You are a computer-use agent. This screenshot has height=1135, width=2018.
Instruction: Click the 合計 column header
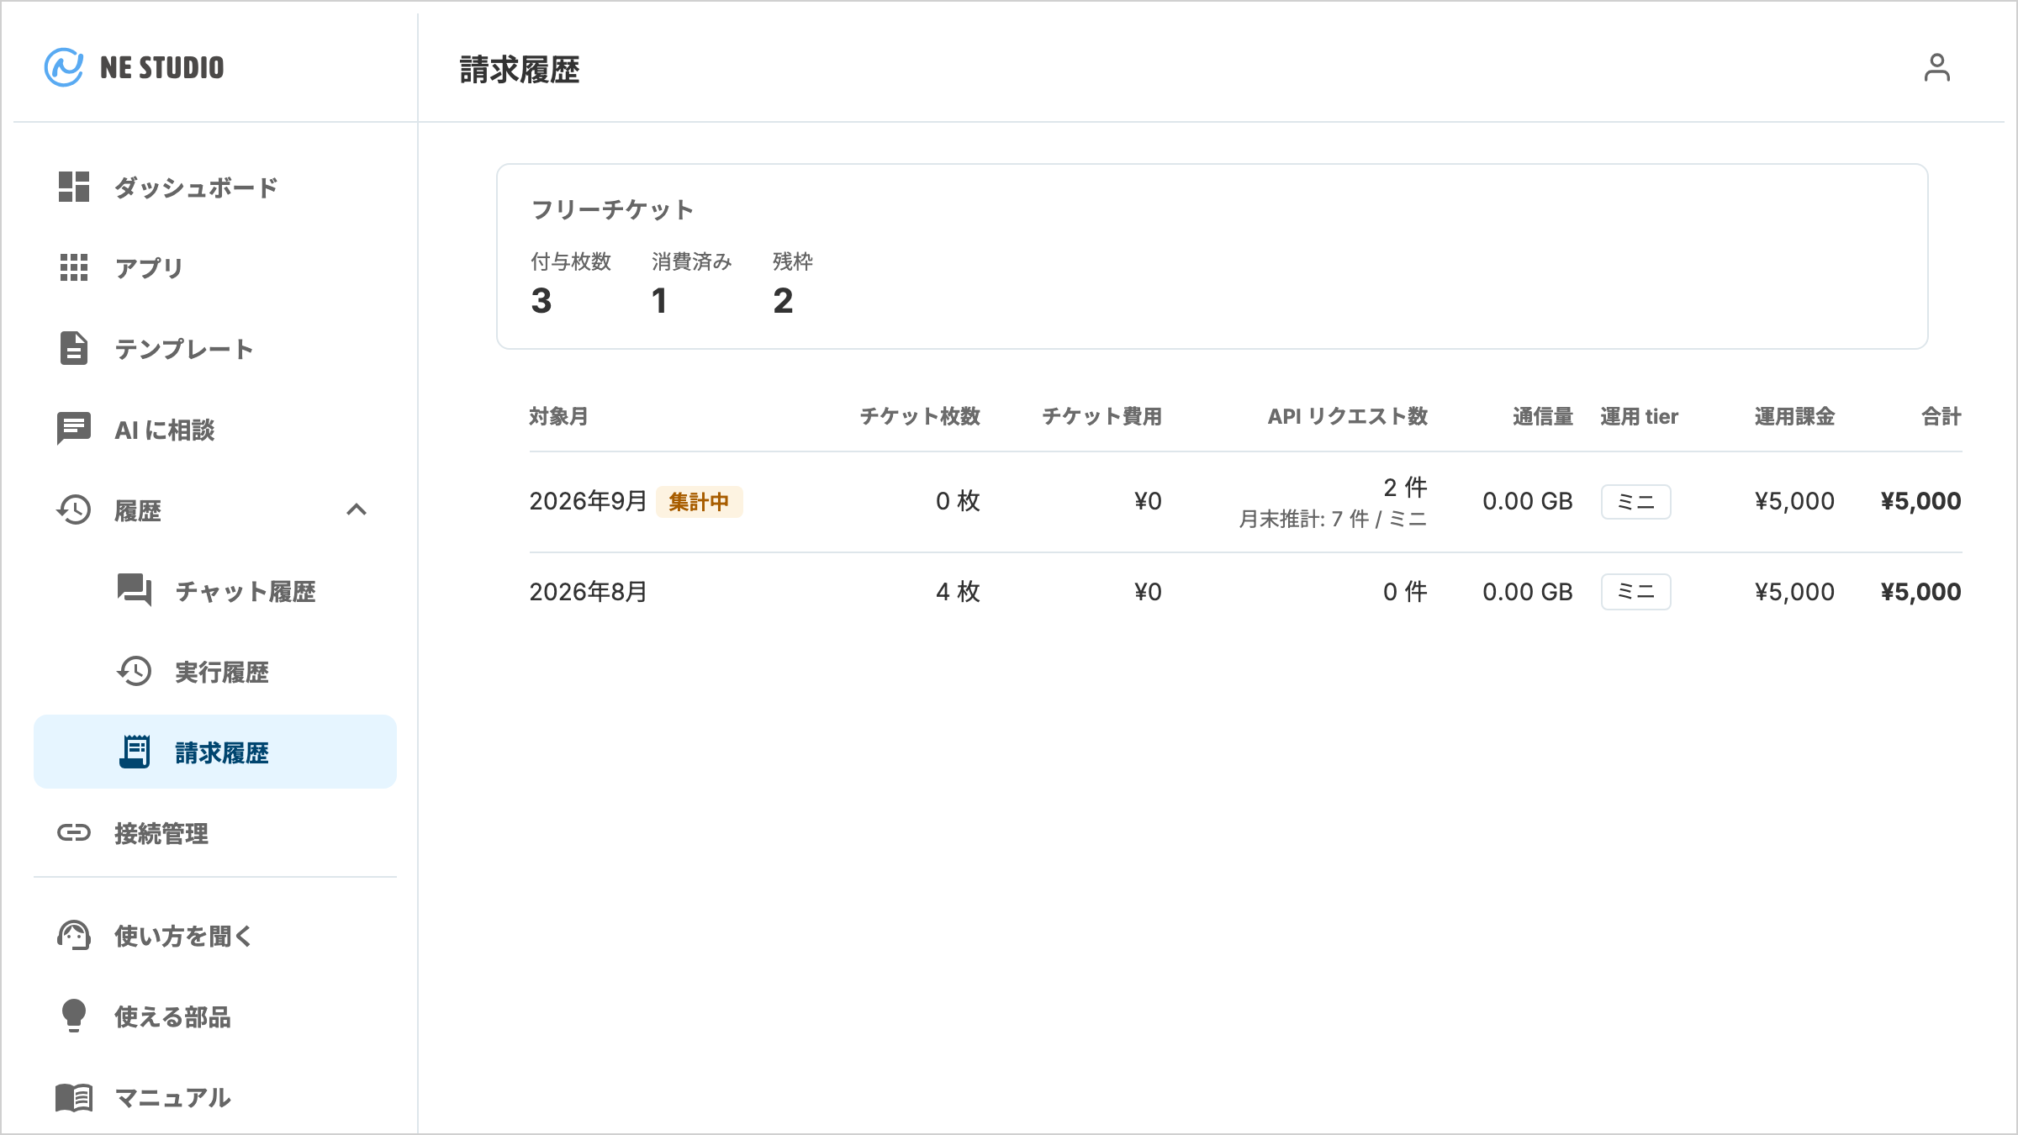[x=1941, y=416]
